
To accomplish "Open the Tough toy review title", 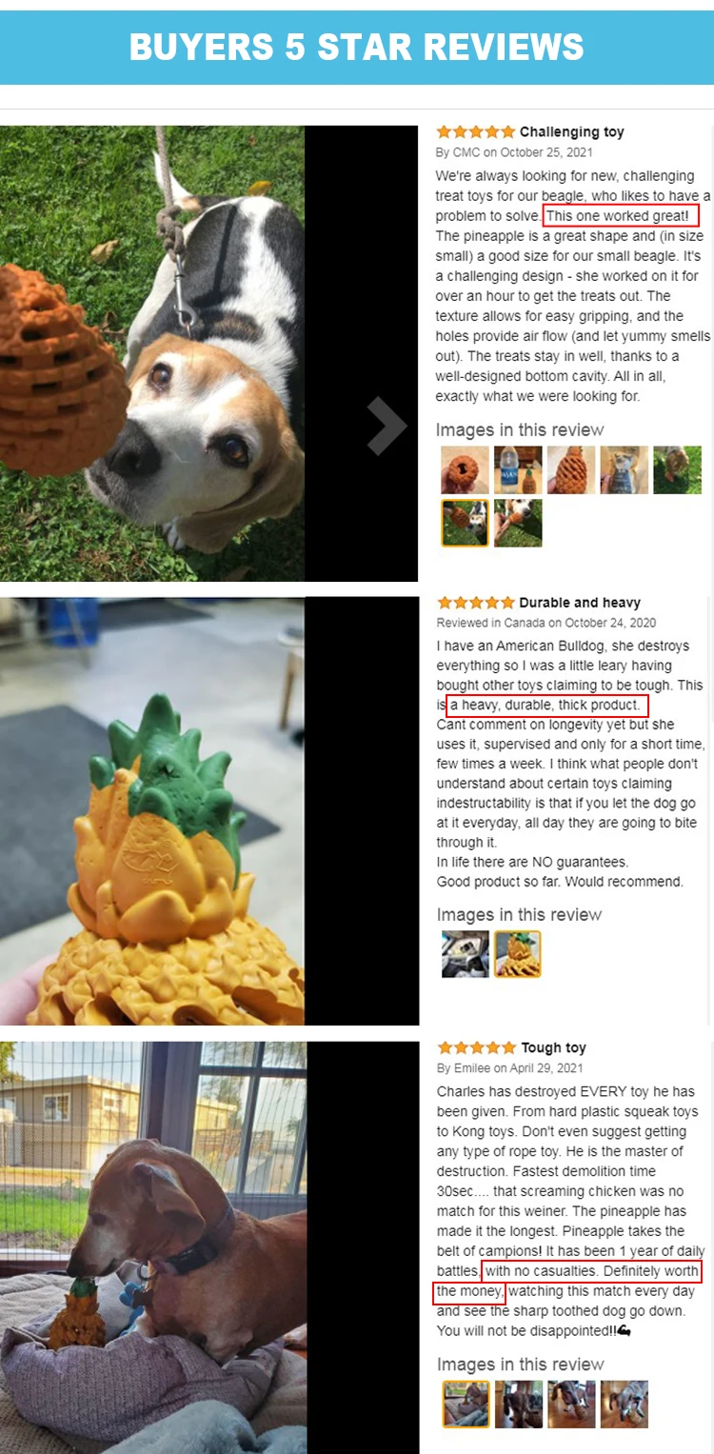I will point(554,1047).
